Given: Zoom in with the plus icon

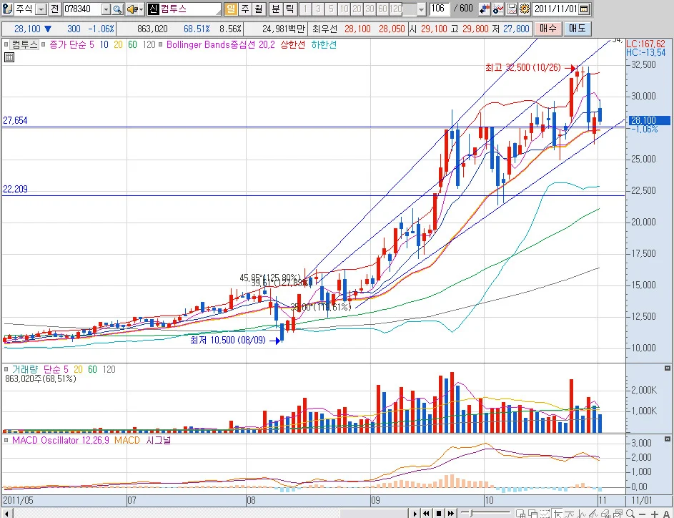Looking at the screenshot, I should (x=655, y=514).
